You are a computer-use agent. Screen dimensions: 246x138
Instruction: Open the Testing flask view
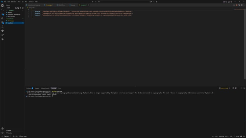click(x=2, y=27)
